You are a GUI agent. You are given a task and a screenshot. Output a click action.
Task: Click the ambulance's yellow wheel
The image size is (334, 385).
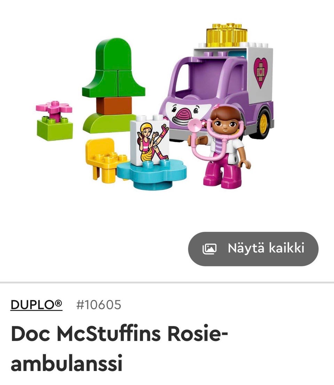(x=263, y=122)
